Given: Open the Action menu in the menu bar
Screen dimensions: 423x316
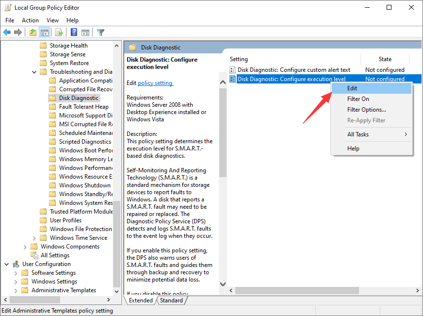Looking at the screenshot, I should click(x=30, y=20).
